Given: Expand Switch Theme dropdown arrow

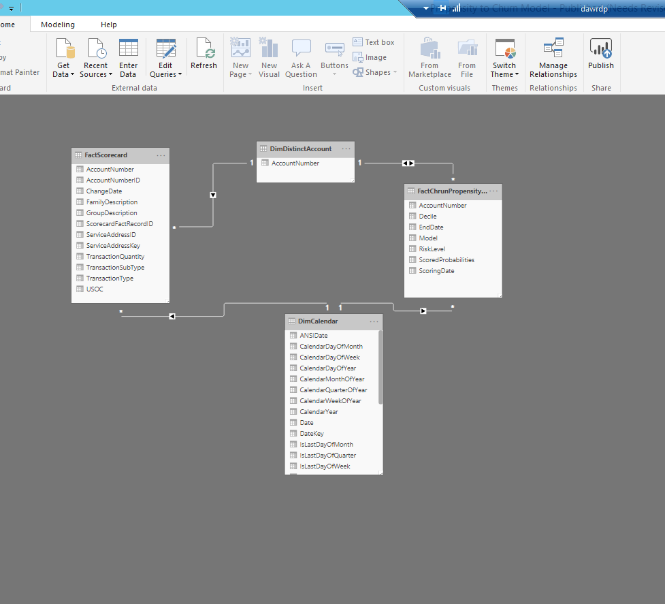Looking at the screenshot, I should [x=517, y=74].
